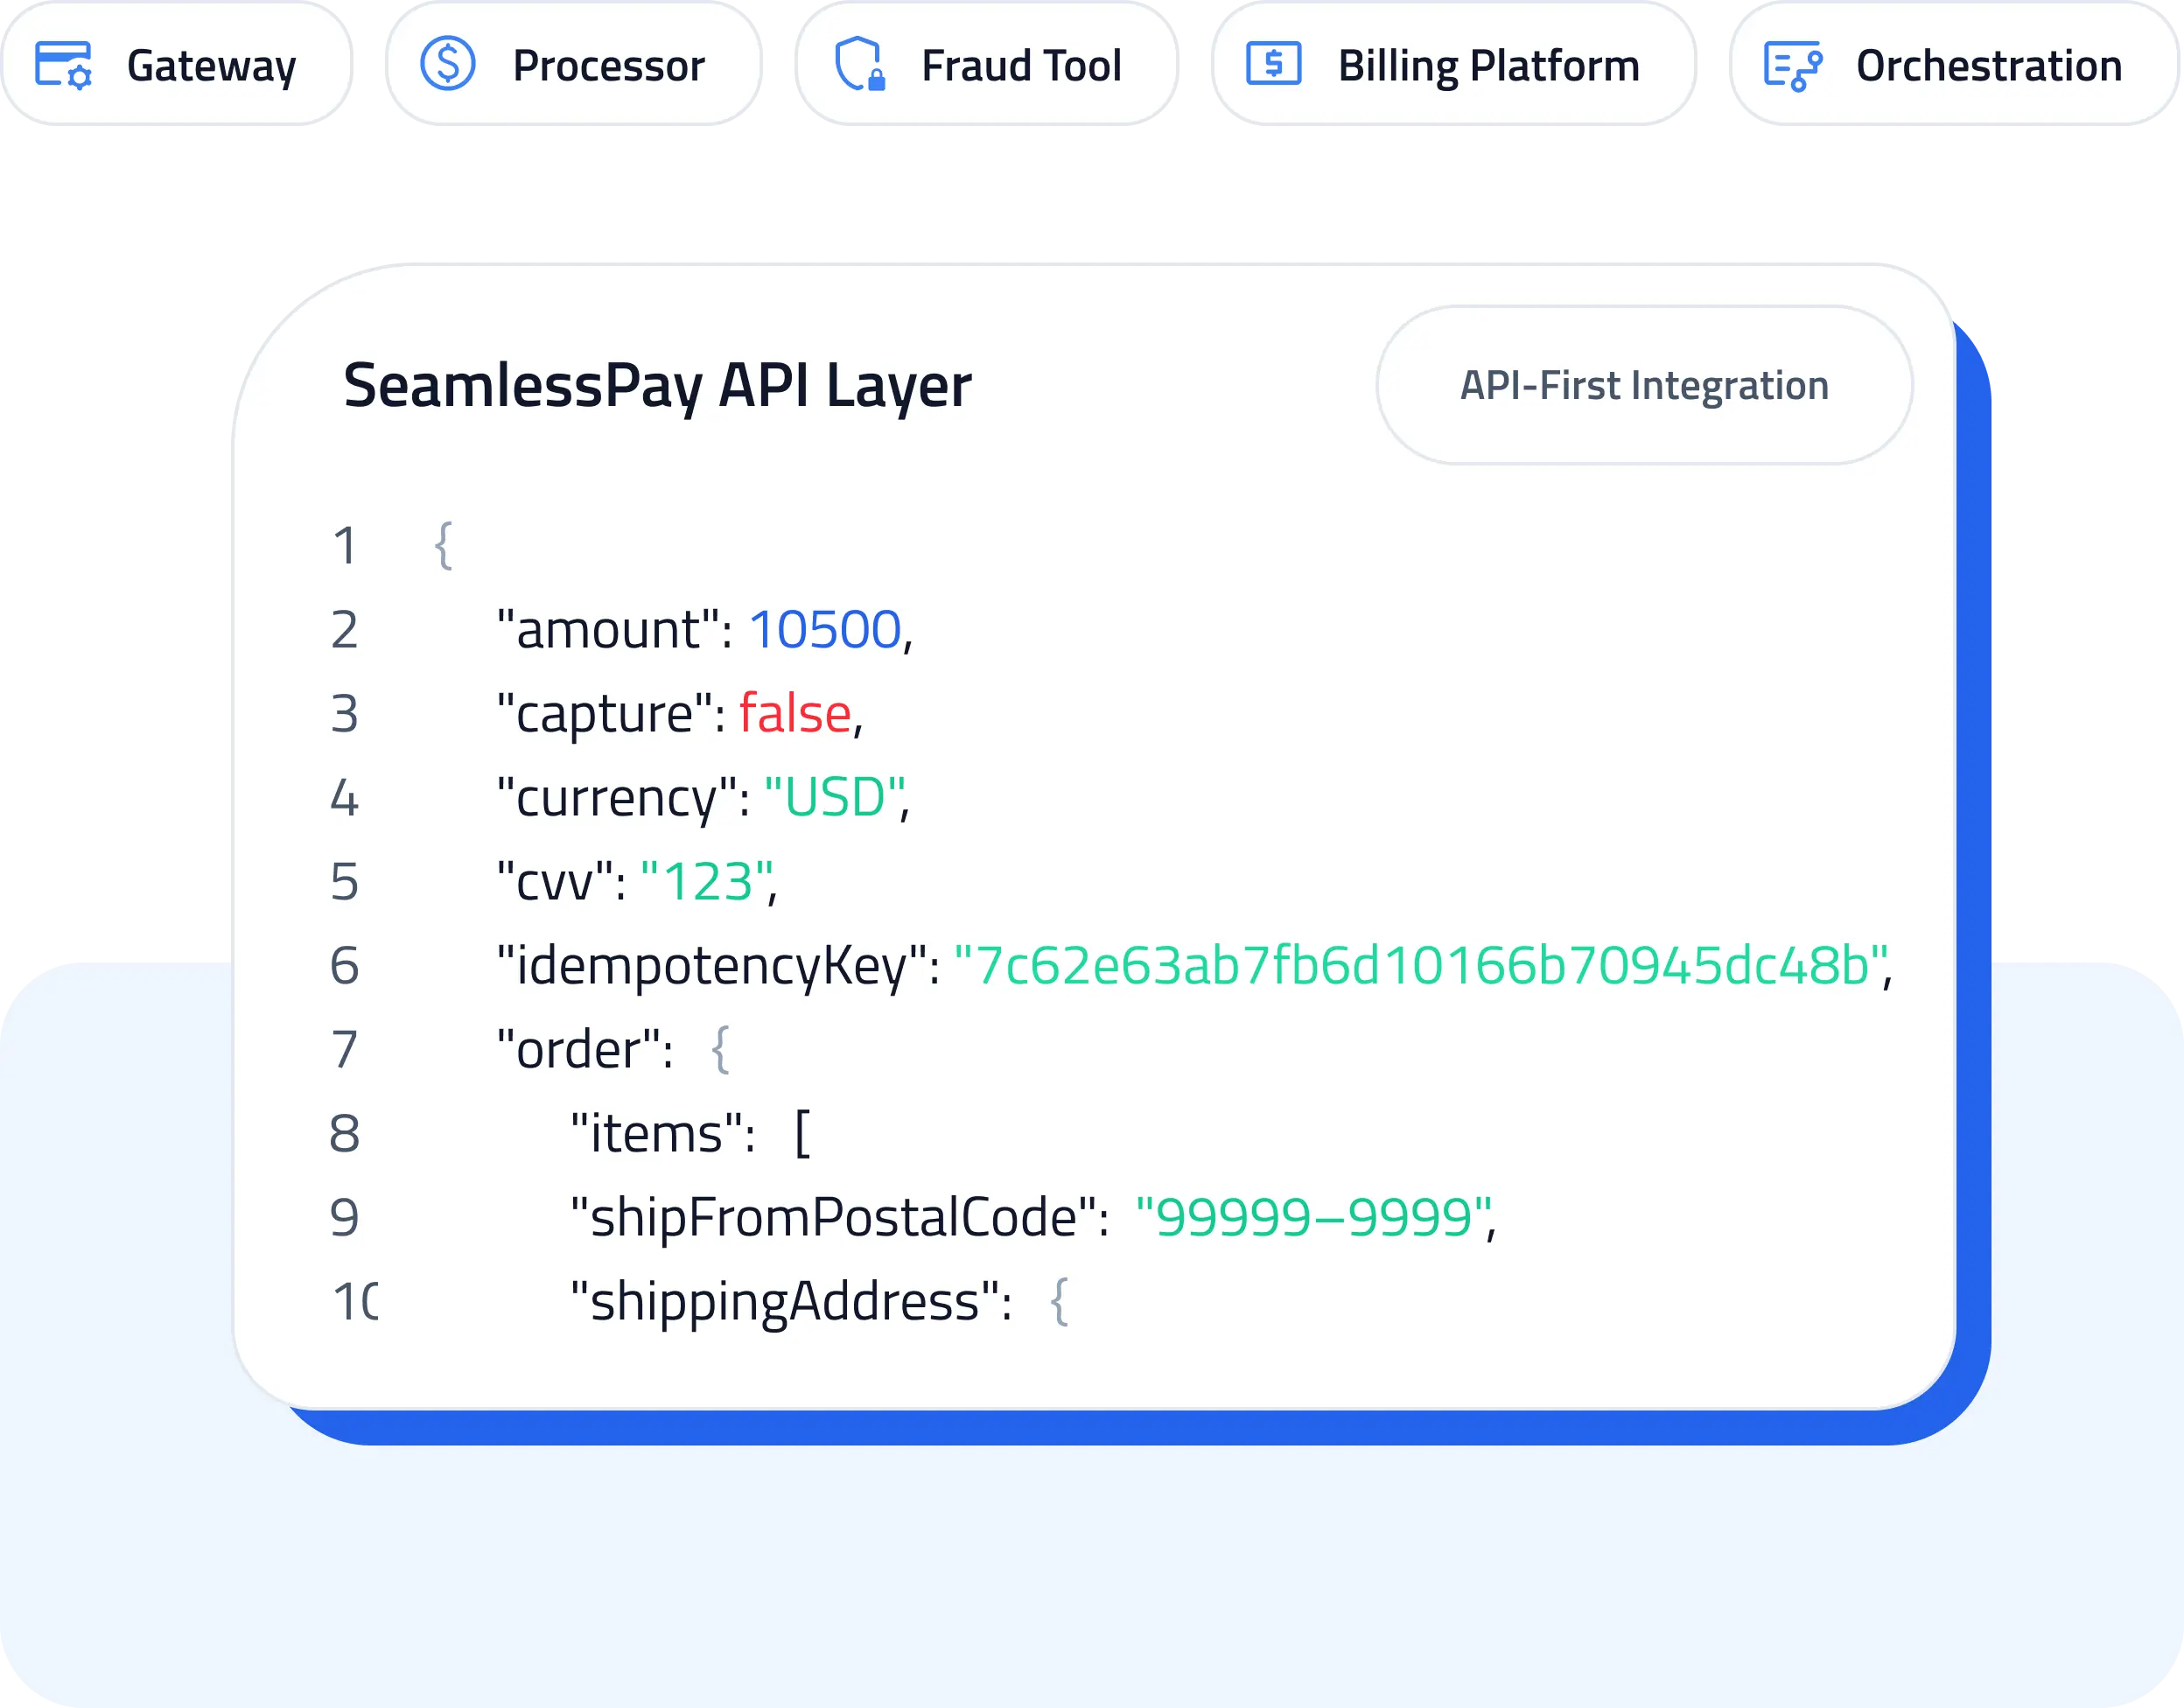Click the red false capture value

[x=795, y=714]
